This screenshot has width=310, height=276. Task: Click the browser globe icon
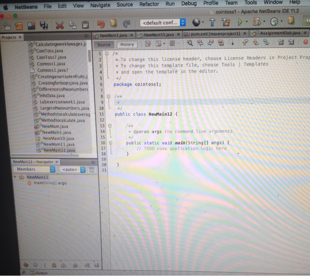pyautogui.click(x=196, y=22)
